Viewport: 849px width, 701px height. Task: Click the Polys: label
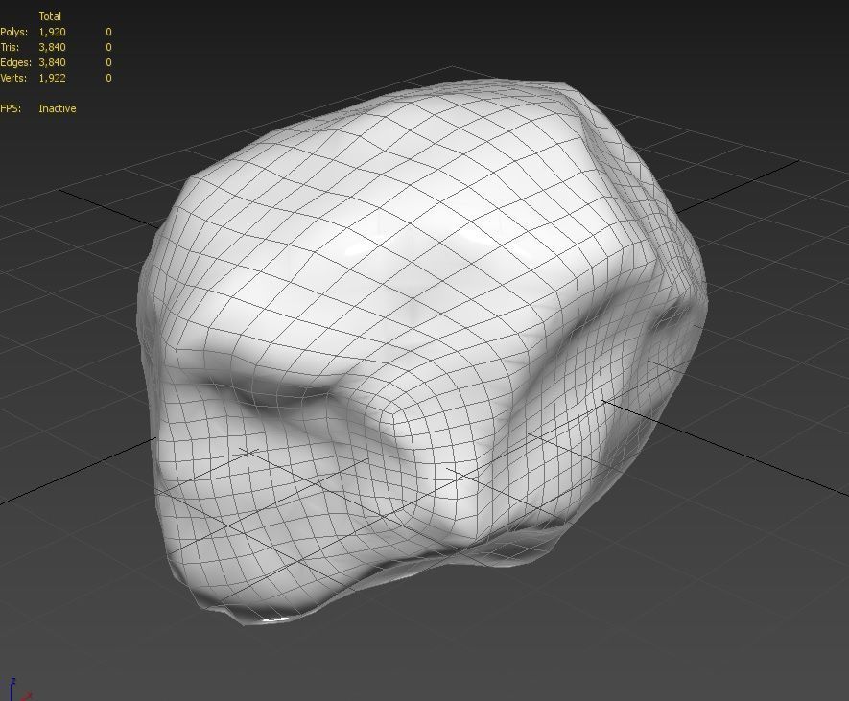pyautogui.click(x=13, y=32)
